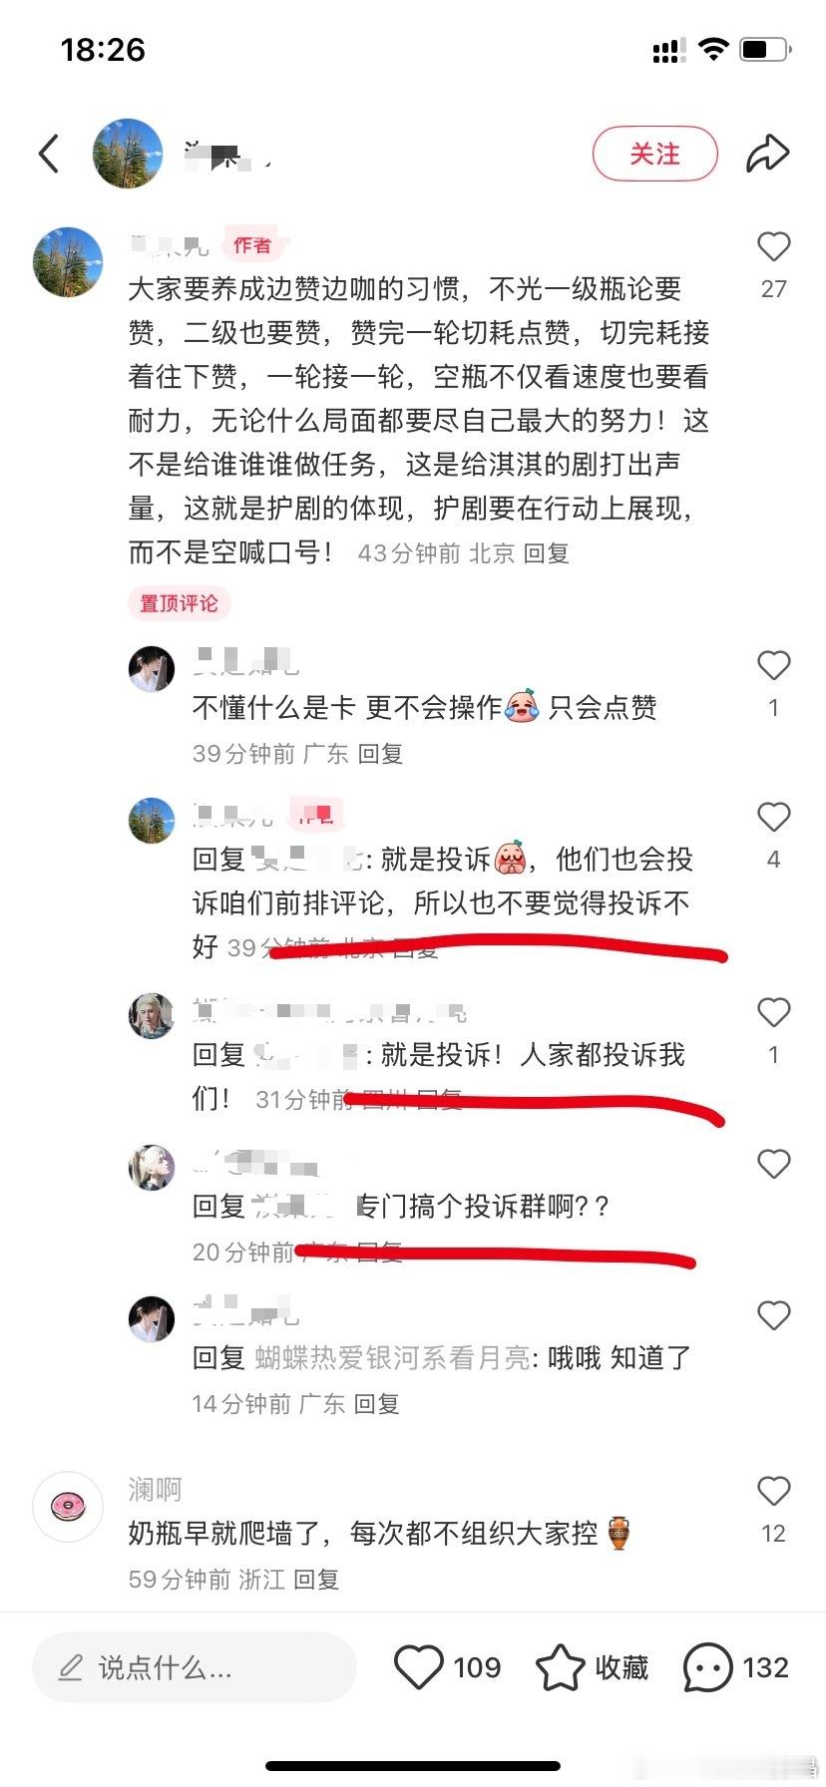The width and height of the screenshot is (826, 1787).
Task: Open 澜啊's donut avatar
Action: coord(68,1505)
